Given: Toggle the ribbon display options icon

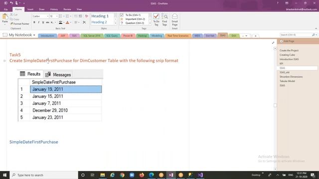Looking at the screenshot, I should tap(287, 3).
